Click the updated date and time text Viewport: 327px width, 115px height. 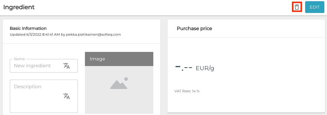pyautogui.click(x=43, y=34)
